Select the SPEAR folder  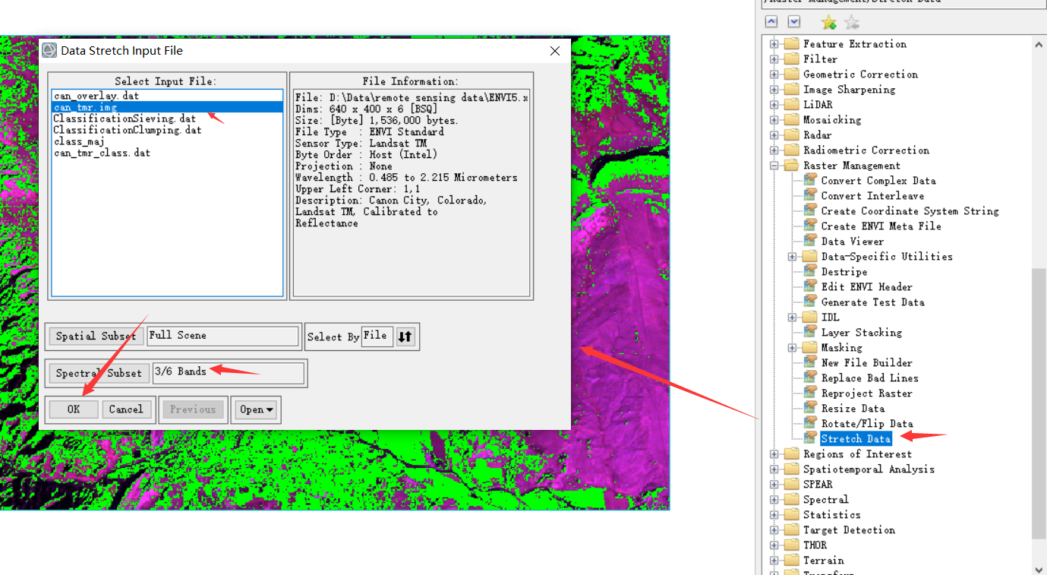[x=818, y=485]
